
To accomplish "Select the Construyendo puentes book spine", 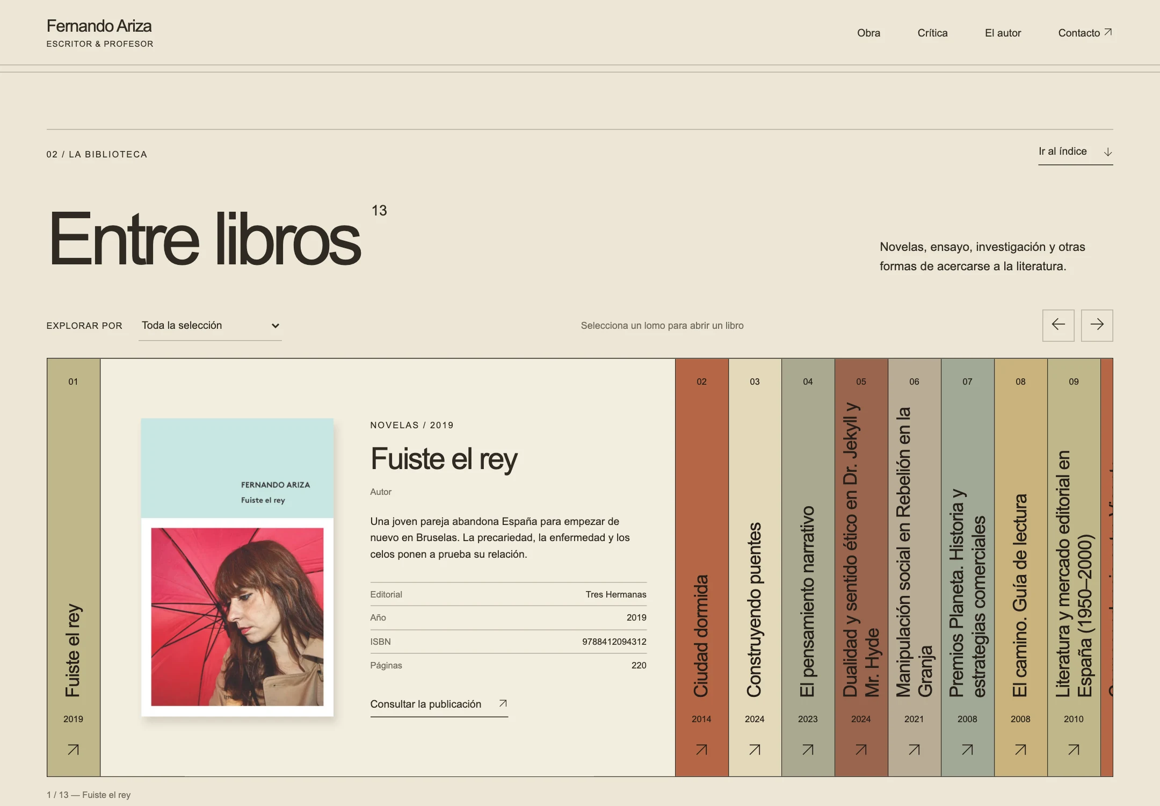I will (755, 567).
